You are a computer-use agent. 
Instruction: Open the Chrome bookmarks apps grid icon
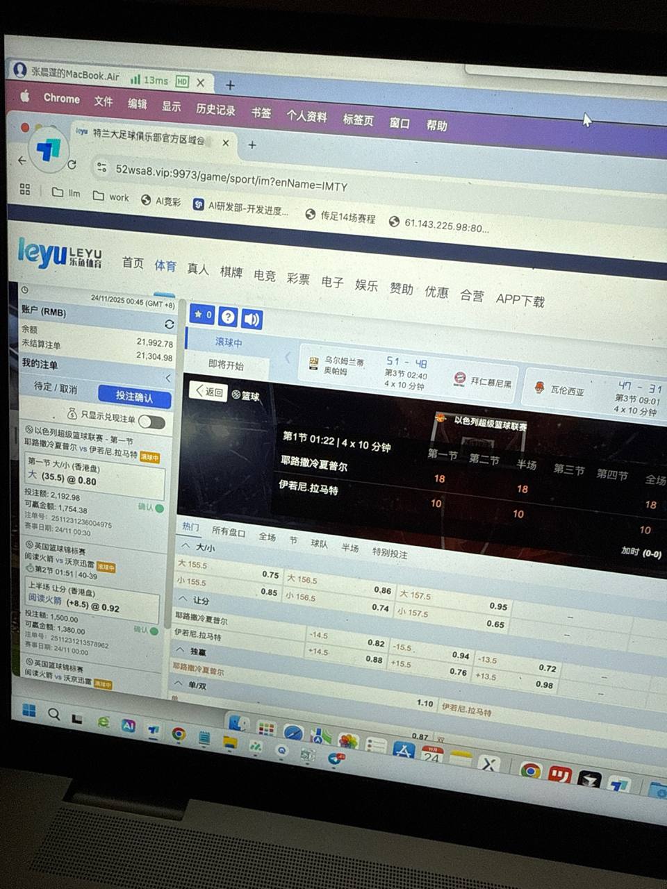[25, 190]
